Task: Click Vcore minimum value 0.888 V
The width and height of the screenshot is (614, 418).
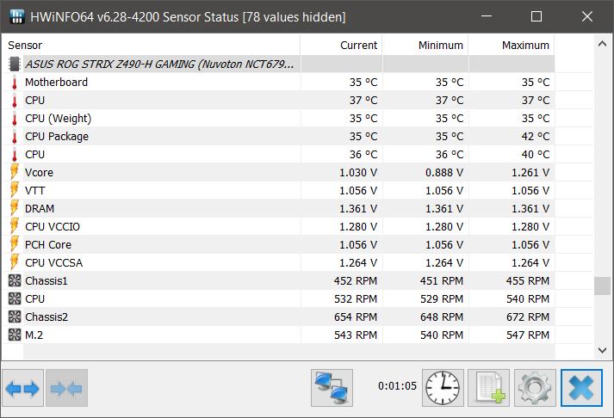Action: 444,172
